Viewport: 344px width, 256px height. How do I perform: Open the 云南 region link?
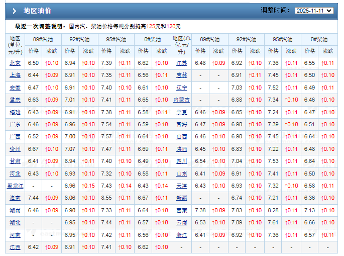click(182, 222)
